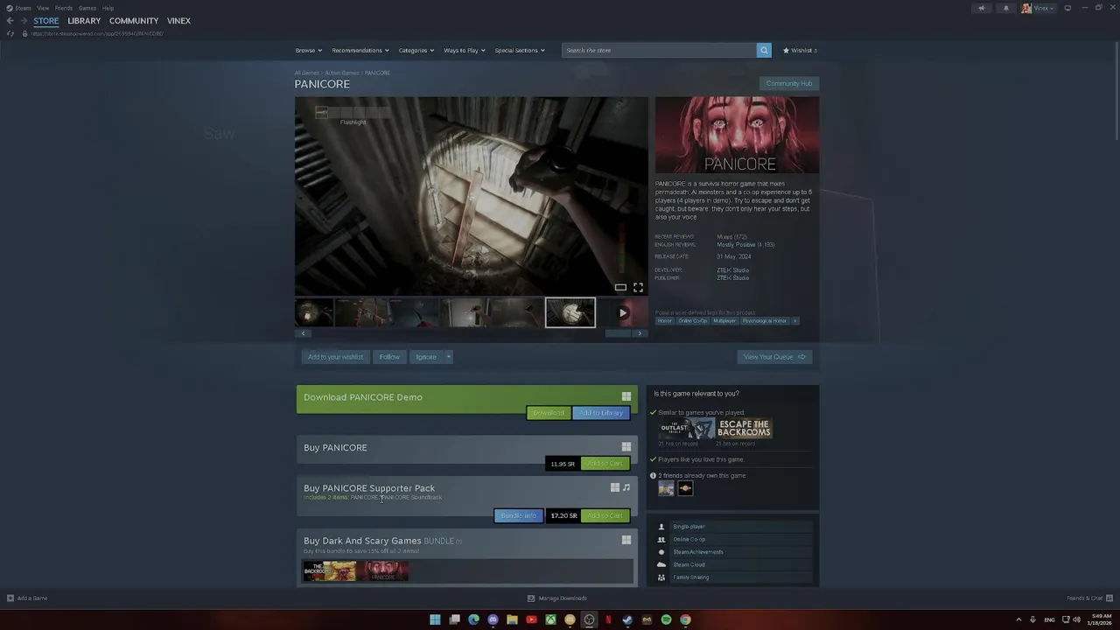Image resolution: width=1120 pixels, height=630 pixels.
Task: Open Netflix from the taskbar
Action: [x=608, y=619]
